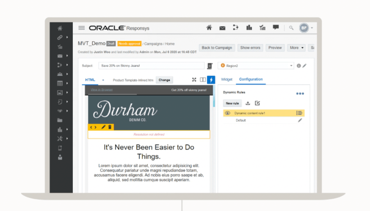
Task: Switch to the Configuration tab
Action: [x=251, y=79]
